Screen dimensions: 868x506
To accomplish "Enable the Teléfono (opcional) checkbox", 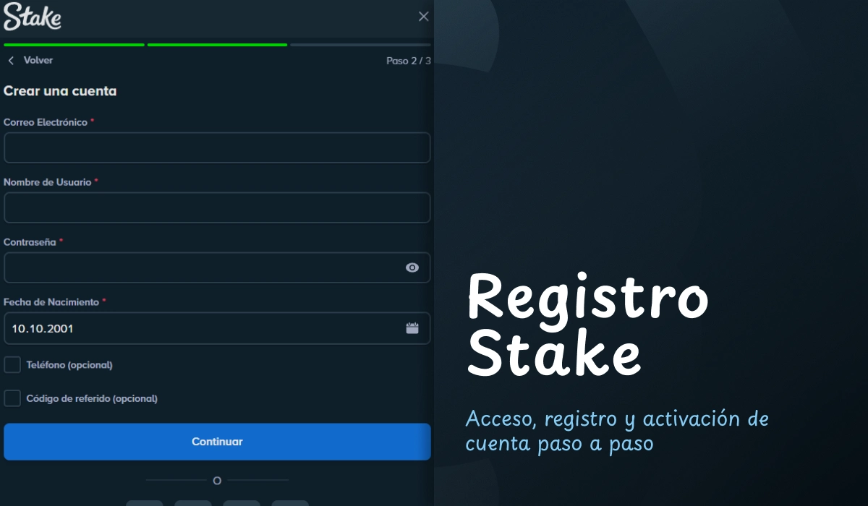I will 12,365.
